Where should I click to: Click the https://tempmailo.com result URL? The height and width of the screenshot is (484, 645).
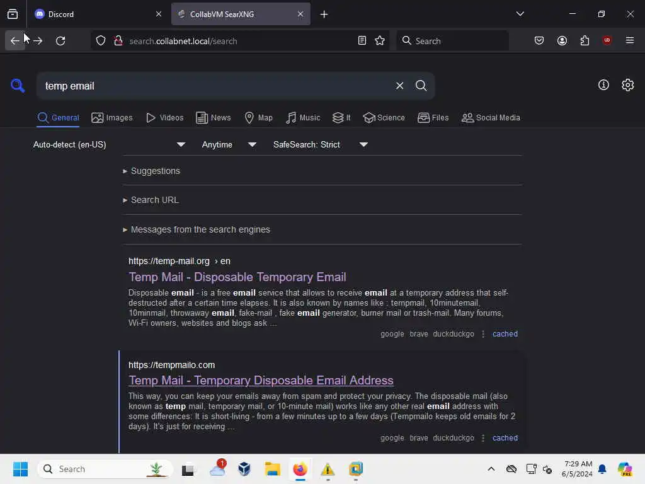click(x=171, y=365)
